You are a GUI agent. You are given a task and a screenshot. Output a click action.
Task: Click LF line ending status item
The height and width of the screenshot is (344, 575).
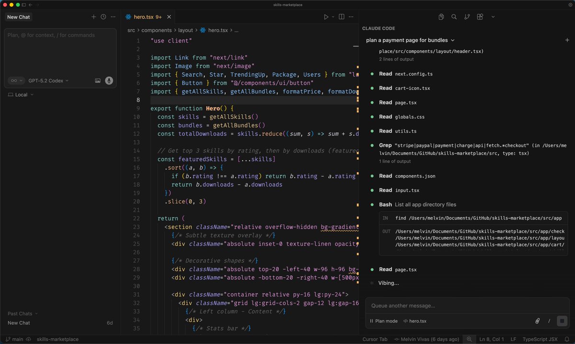coord(513,339)
